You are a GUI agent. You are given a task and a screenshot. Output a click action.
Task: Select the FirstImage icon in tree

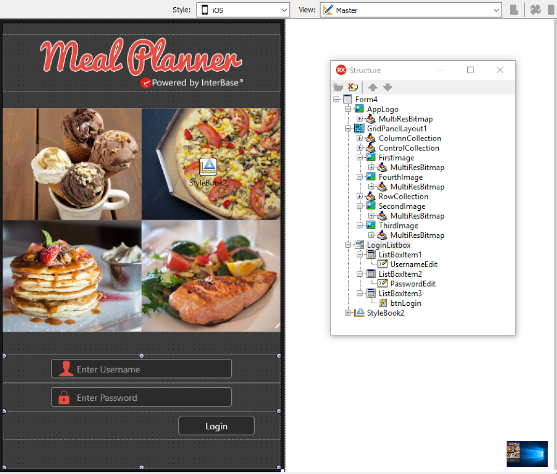(x=371, y=157)
